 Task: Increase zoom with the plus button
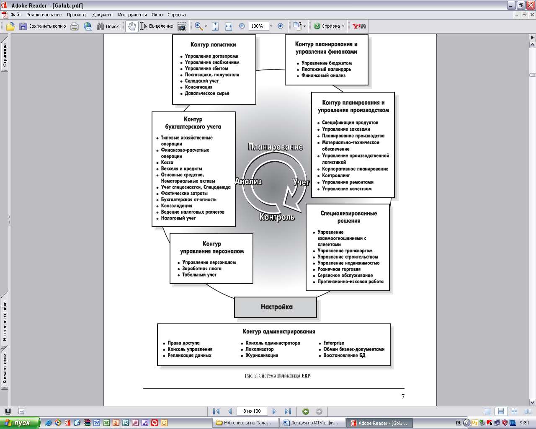pos(281,26)
